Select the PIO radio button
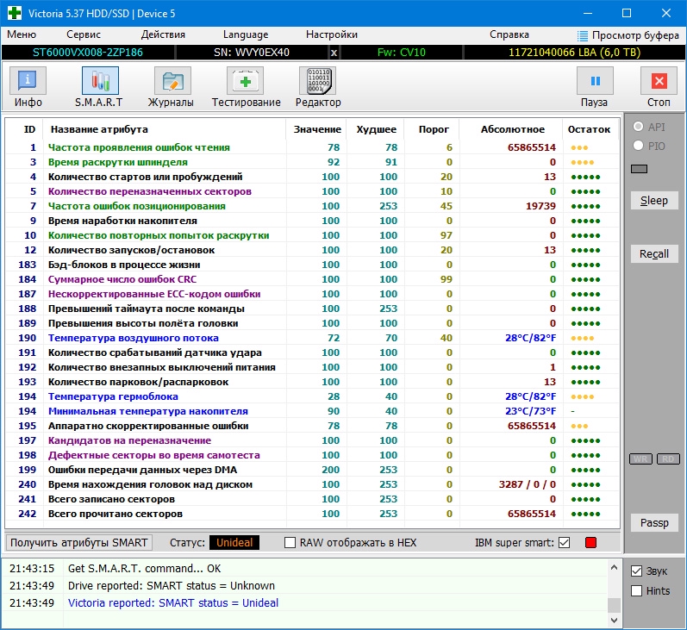The height and width of the screenshot is (630, 687). click(x=638, y=146)
